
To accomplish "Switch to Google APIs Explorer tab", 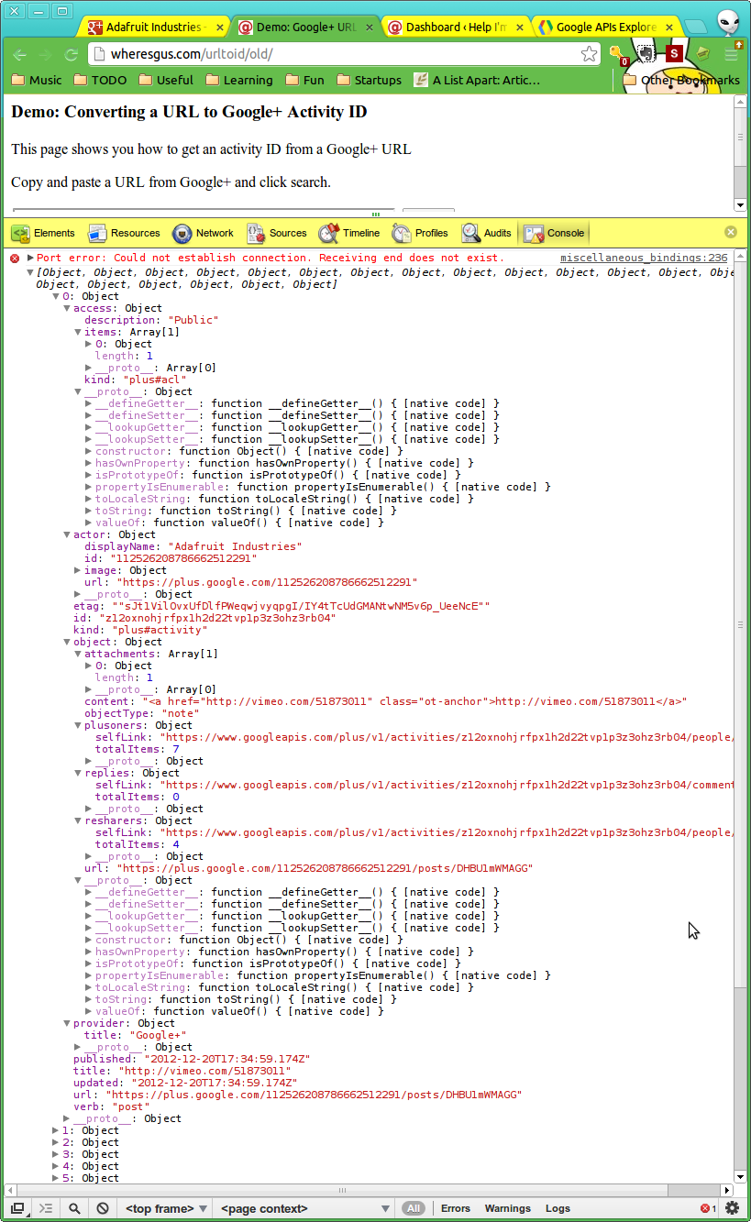I will coord(605,28).
